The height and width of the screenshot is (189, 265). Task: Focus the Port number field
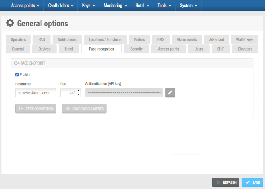(x=68, y=93)
